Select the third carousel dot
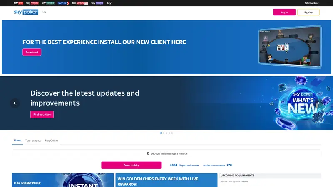Image resolution: width=333 pixels, height=187 pixels. tap(166, 133)
